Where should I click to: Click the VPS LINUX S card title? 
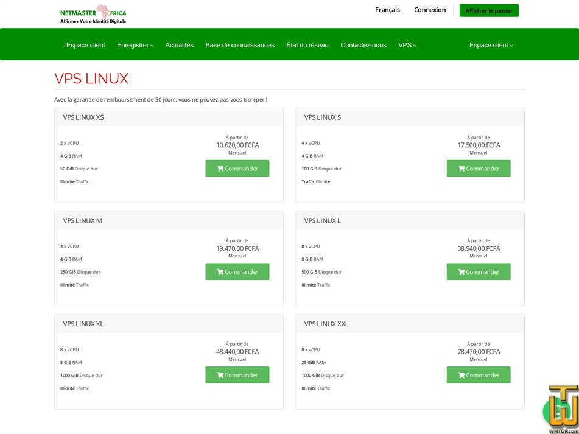point(323,117)
